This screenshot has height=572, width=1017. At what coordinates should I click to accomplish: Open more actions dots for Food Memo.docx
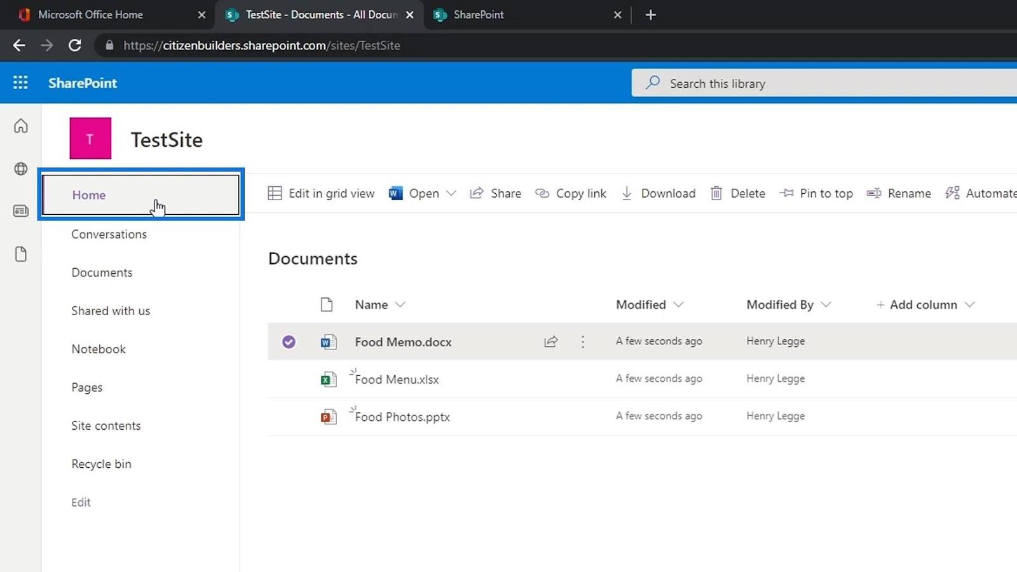pos(583,342)
